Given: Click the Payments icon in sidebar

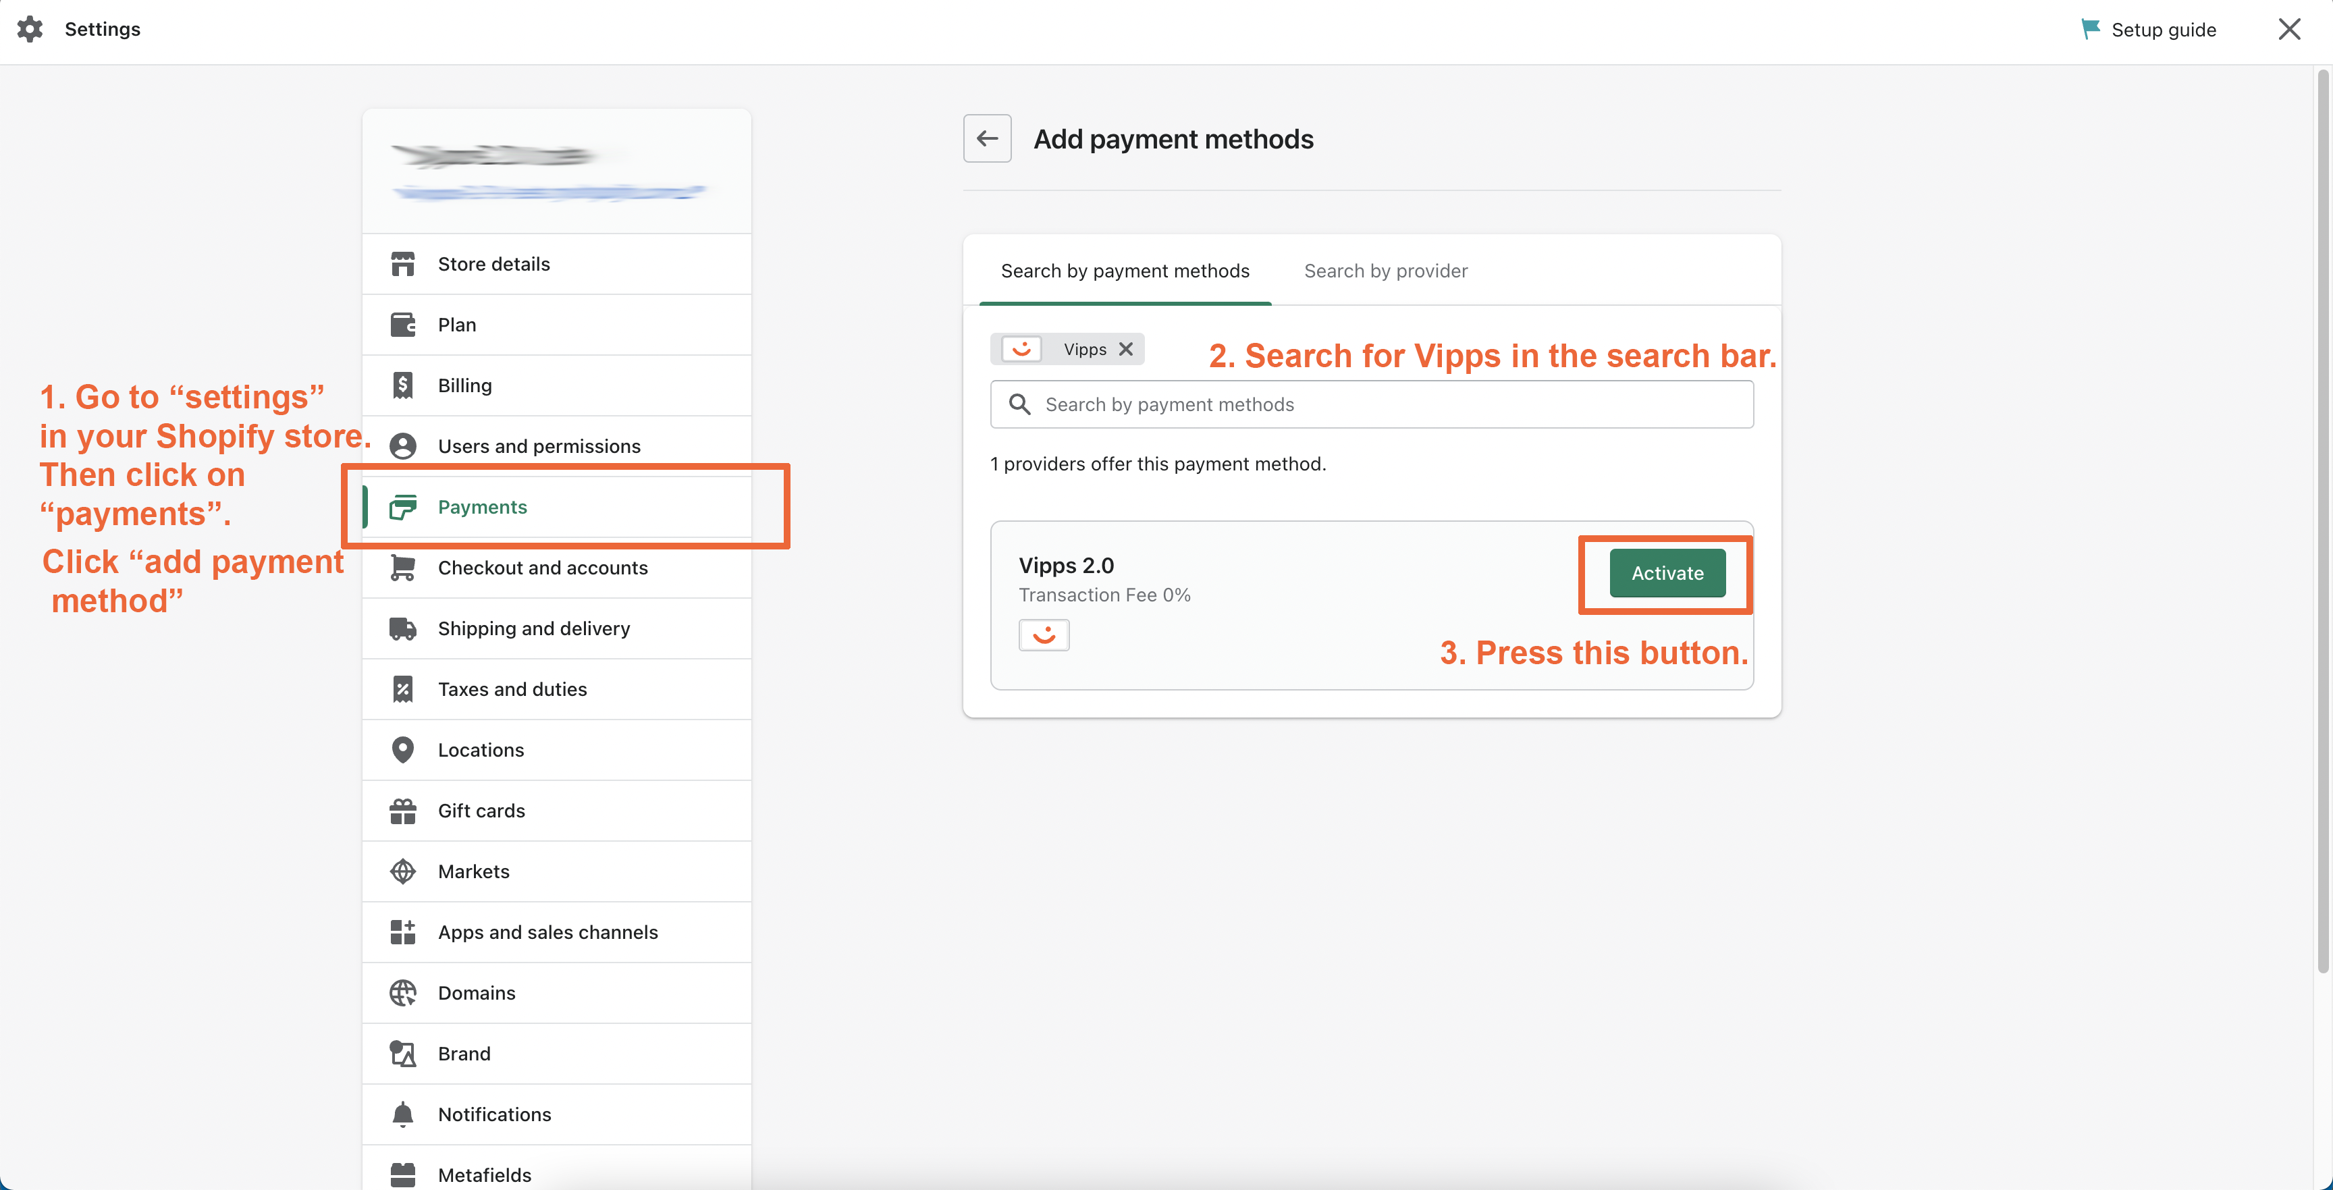Looking at the screenshot, I should click(401, 506).
